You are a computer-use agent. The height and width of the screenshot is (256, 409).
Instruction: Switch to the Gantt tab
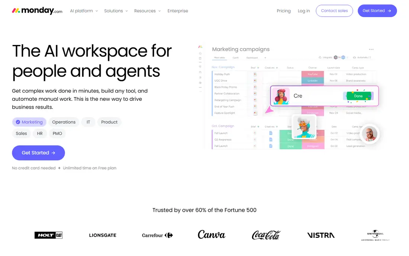tap(235, 58)
